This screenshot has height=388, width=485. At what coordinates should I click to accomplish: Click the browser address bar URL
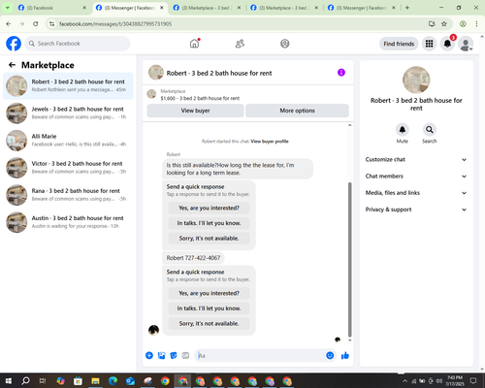(x=115, y=24)
